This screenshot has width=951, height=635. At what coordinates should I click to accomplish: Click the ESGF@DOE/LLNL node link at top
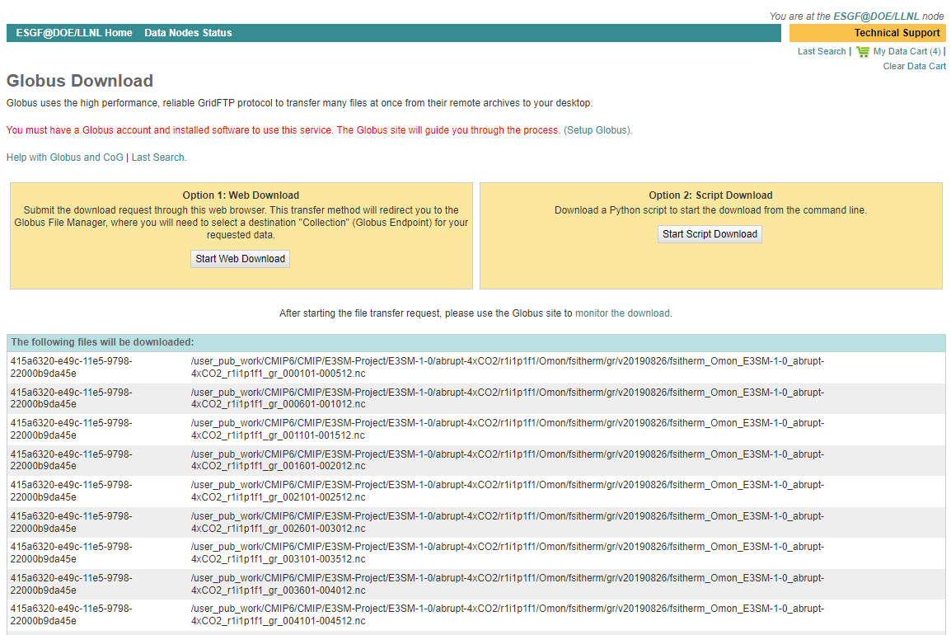pyautogui.click(x=876, y=16)
